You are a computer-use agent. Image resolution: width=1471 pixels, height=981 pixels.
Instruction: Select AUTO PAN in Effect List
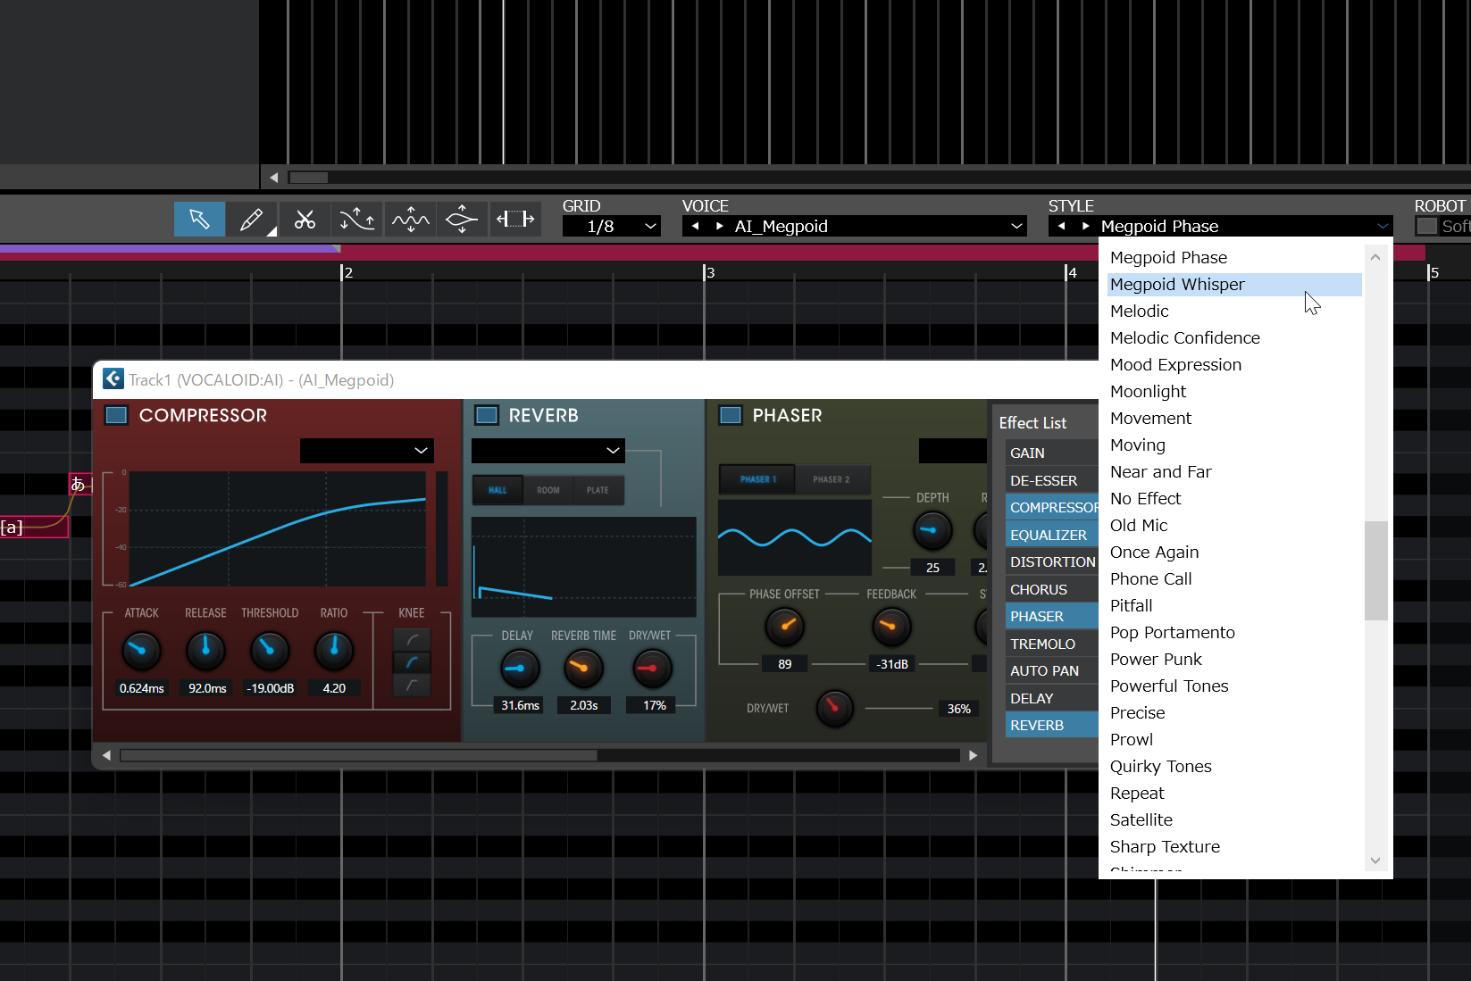click(x=1051, y=671)
